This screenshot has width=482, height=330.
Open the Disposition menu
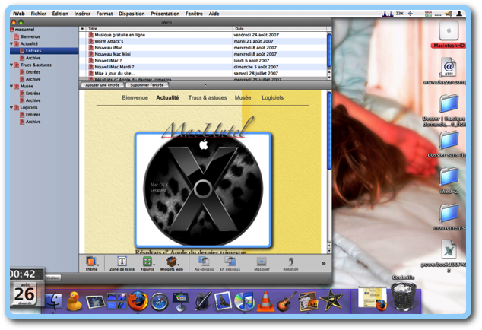pos(132,14)
